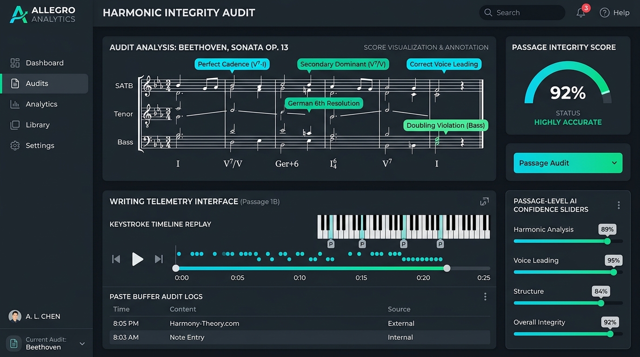Click the Dashboard grid icon in sidebar

(x=15, y=63)
